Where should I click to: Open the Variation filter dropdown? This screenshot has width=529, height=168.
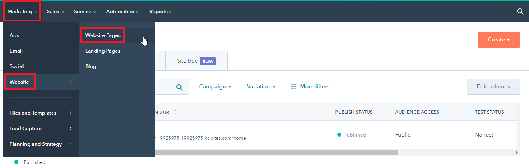[x=261, y=86]
